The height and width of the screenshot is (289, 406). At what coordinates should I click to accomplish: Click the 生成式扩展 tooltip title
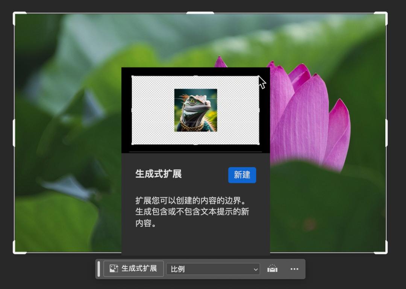tap(159, 174)
